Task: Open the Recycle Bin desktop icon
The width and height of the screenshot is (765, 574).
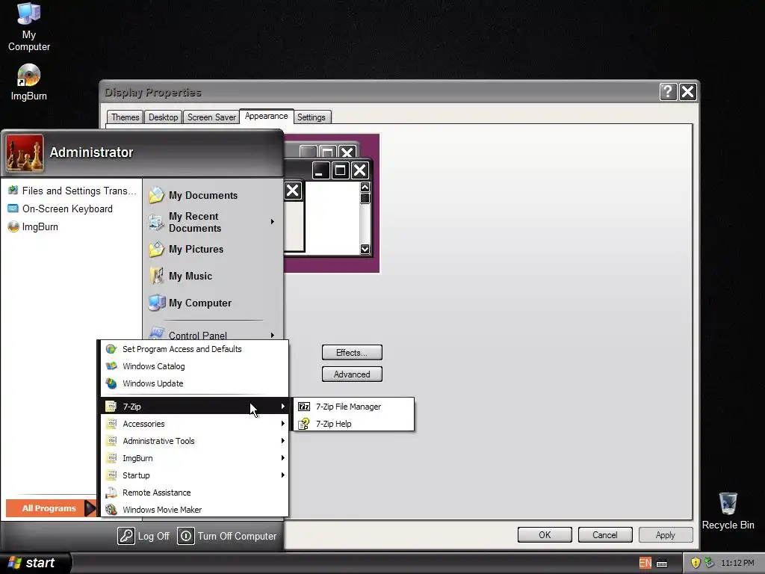Action: 728,511
